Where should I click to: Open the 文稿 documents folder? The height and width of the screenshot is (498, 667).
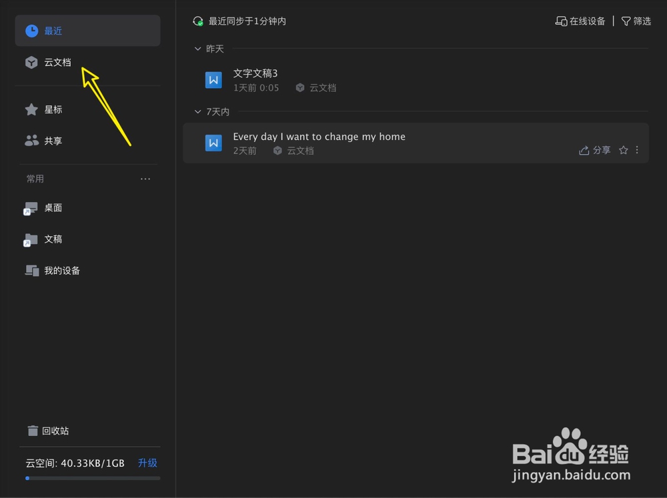coord(87,239)
